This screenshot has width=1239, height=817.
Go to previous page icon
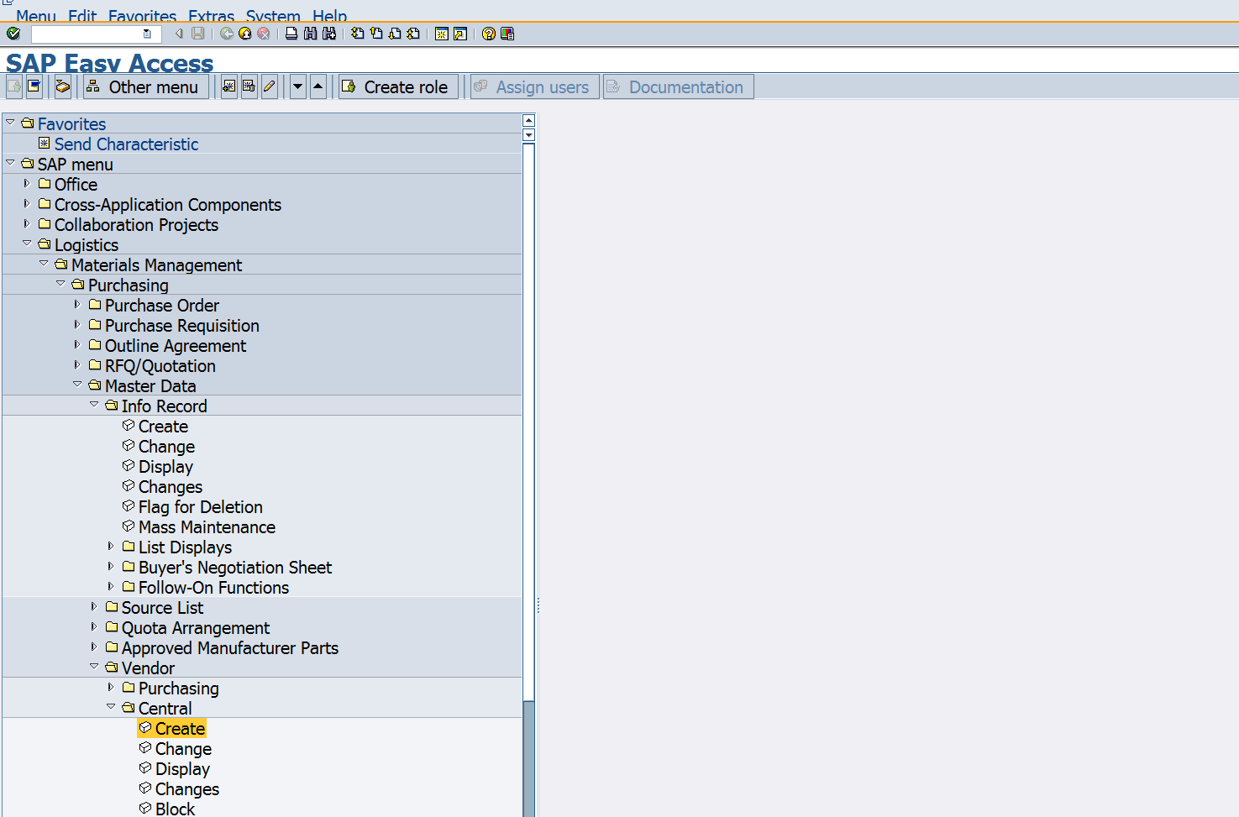(x=376, y=34)
